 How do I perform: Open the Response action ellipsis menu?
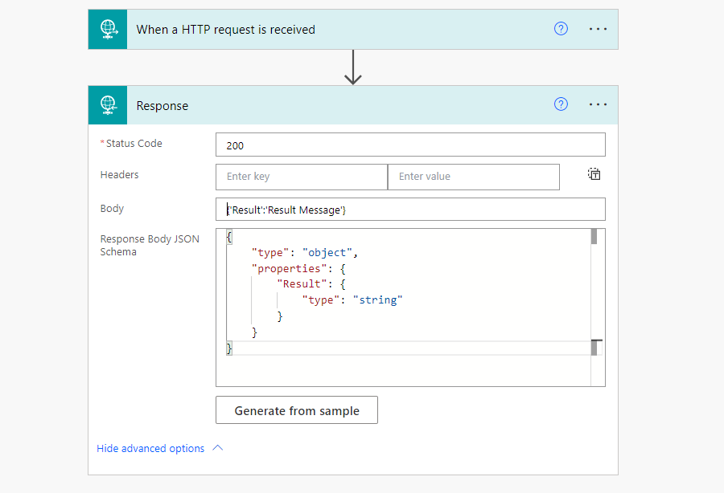click(x=598, y=104)
